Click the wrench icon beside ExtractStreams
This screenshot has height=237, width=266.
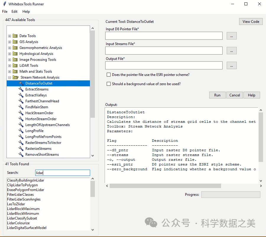click(x=21, y=89)
